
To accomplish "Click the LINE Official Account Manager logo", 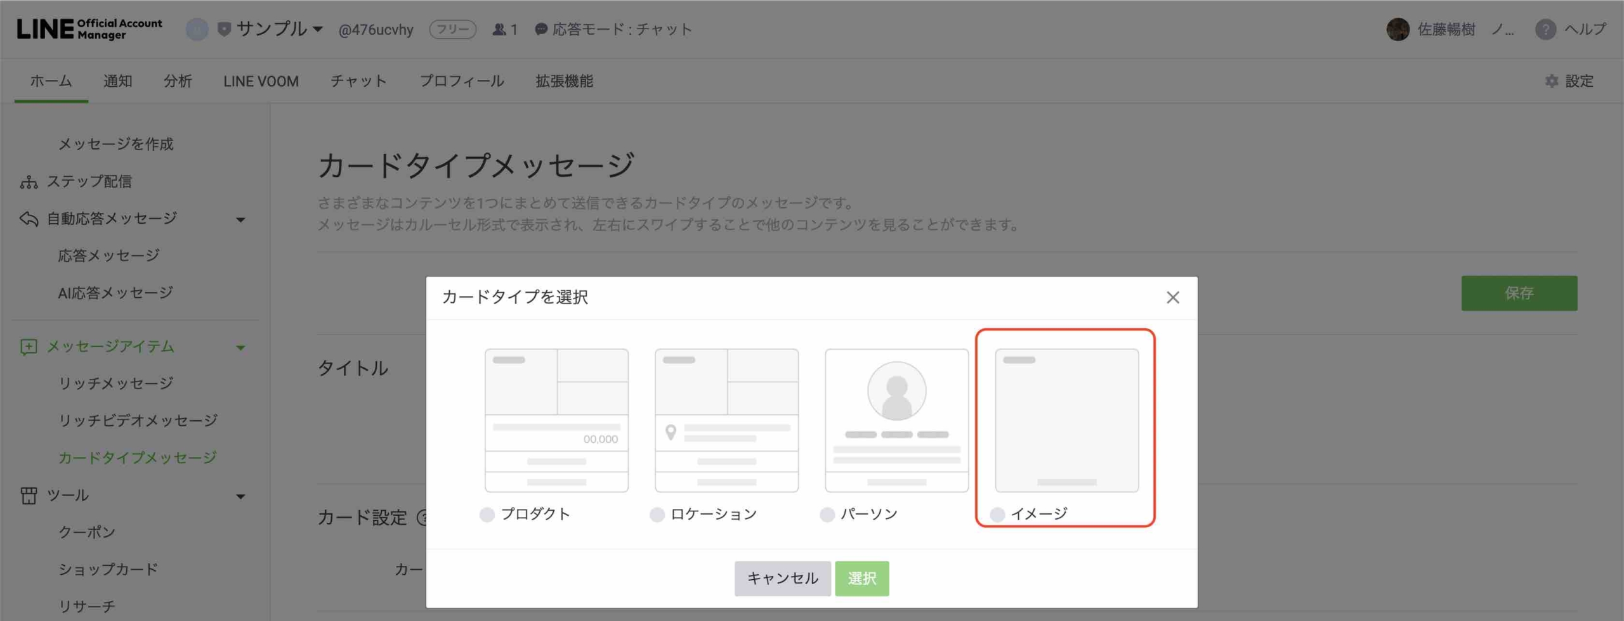I will pos(89,29).
